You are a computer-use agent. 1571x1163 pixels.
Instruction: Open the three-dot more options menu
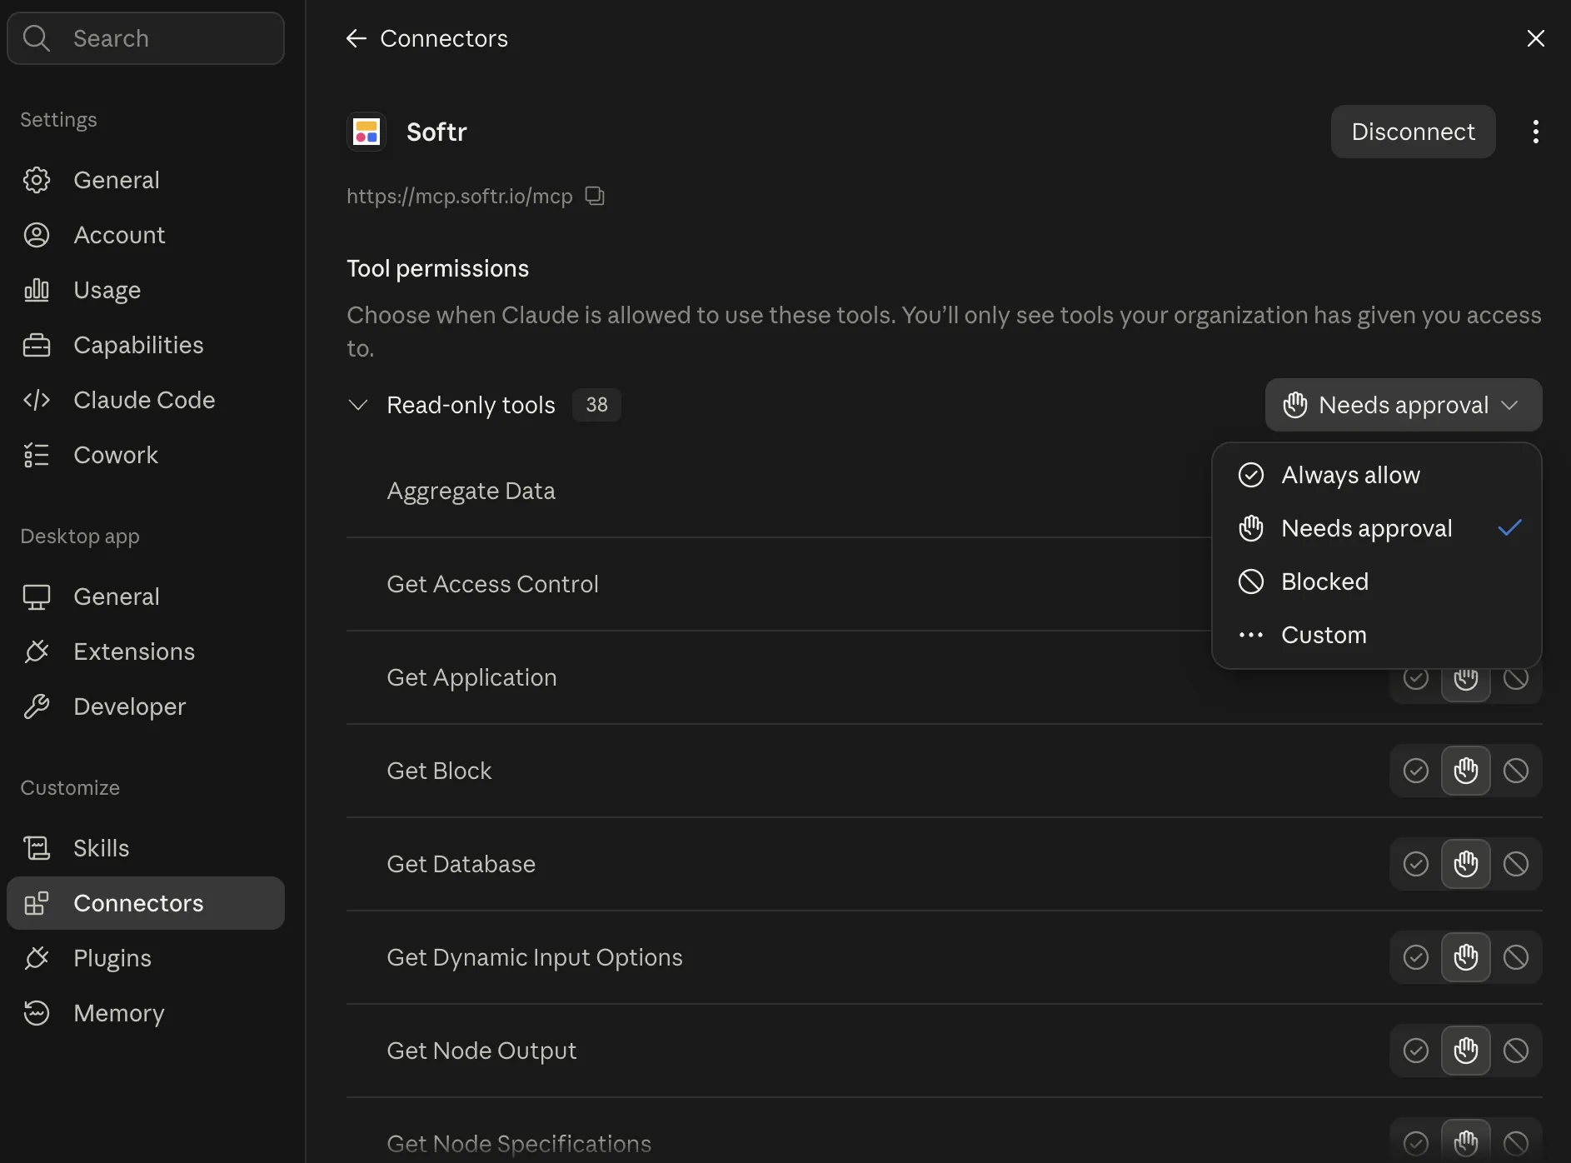point(1536,132)
